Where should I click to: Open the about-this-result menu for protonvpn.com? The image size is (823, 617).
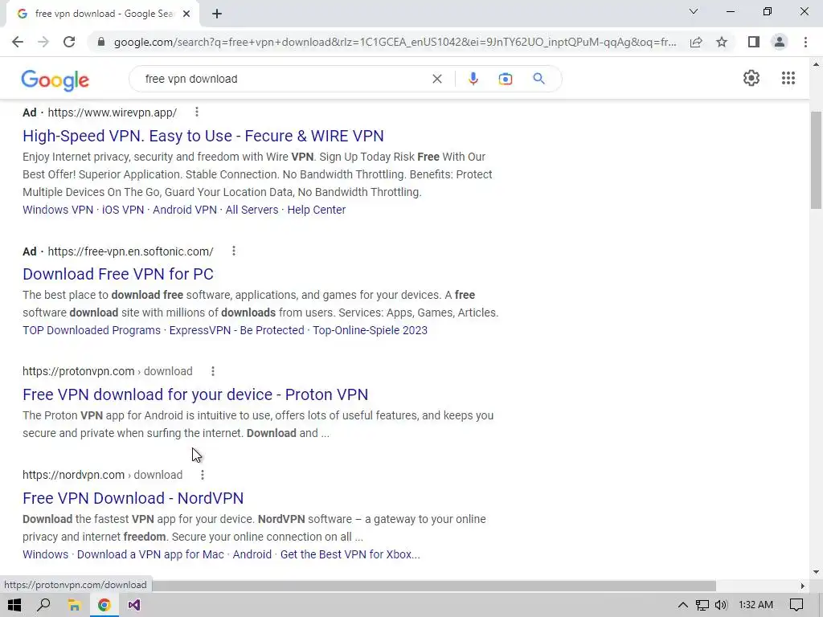click(x=212, y=371)
